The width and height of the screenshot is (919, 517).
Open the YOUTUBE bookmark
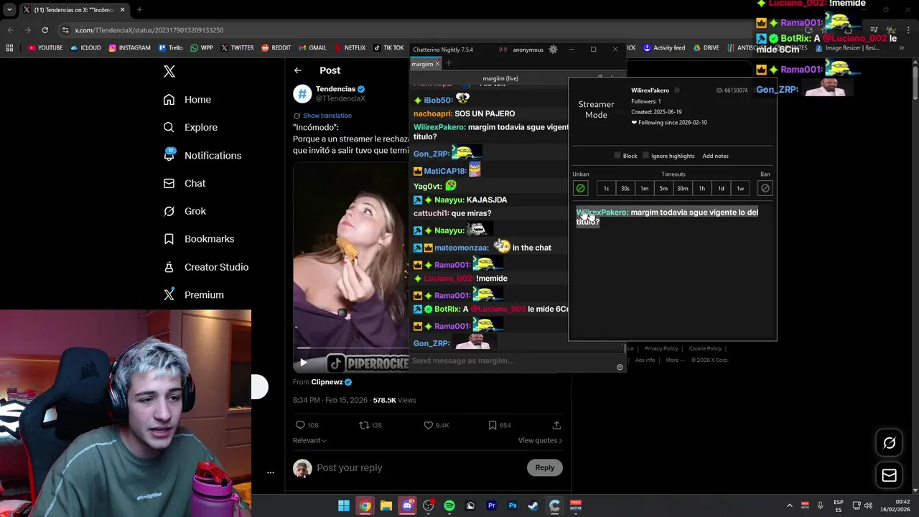[x=45, y=48]
